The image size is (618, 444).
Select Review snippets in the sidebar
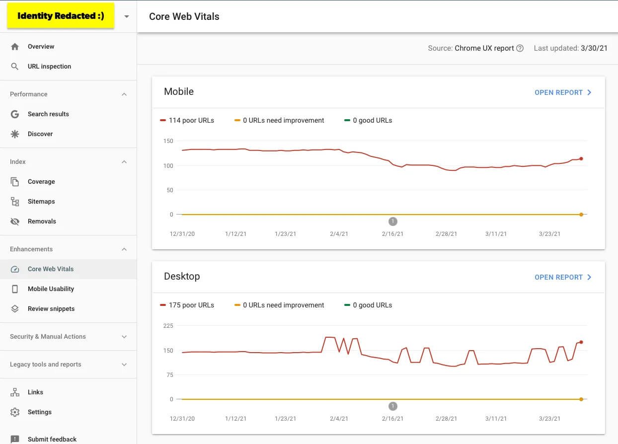(x=51, y=309)
